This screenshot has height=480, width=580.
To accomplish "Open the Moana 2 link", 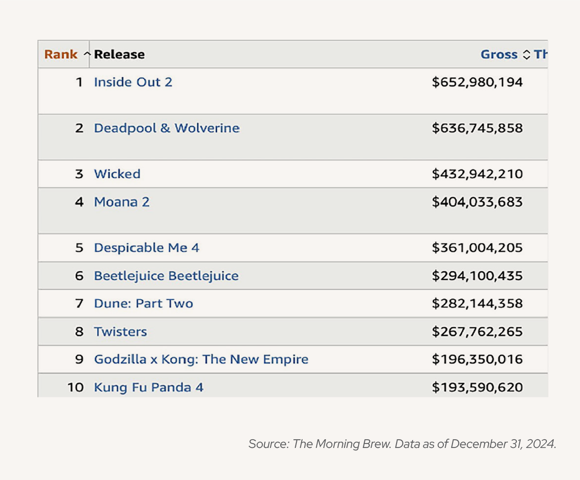I will [122, 202].
